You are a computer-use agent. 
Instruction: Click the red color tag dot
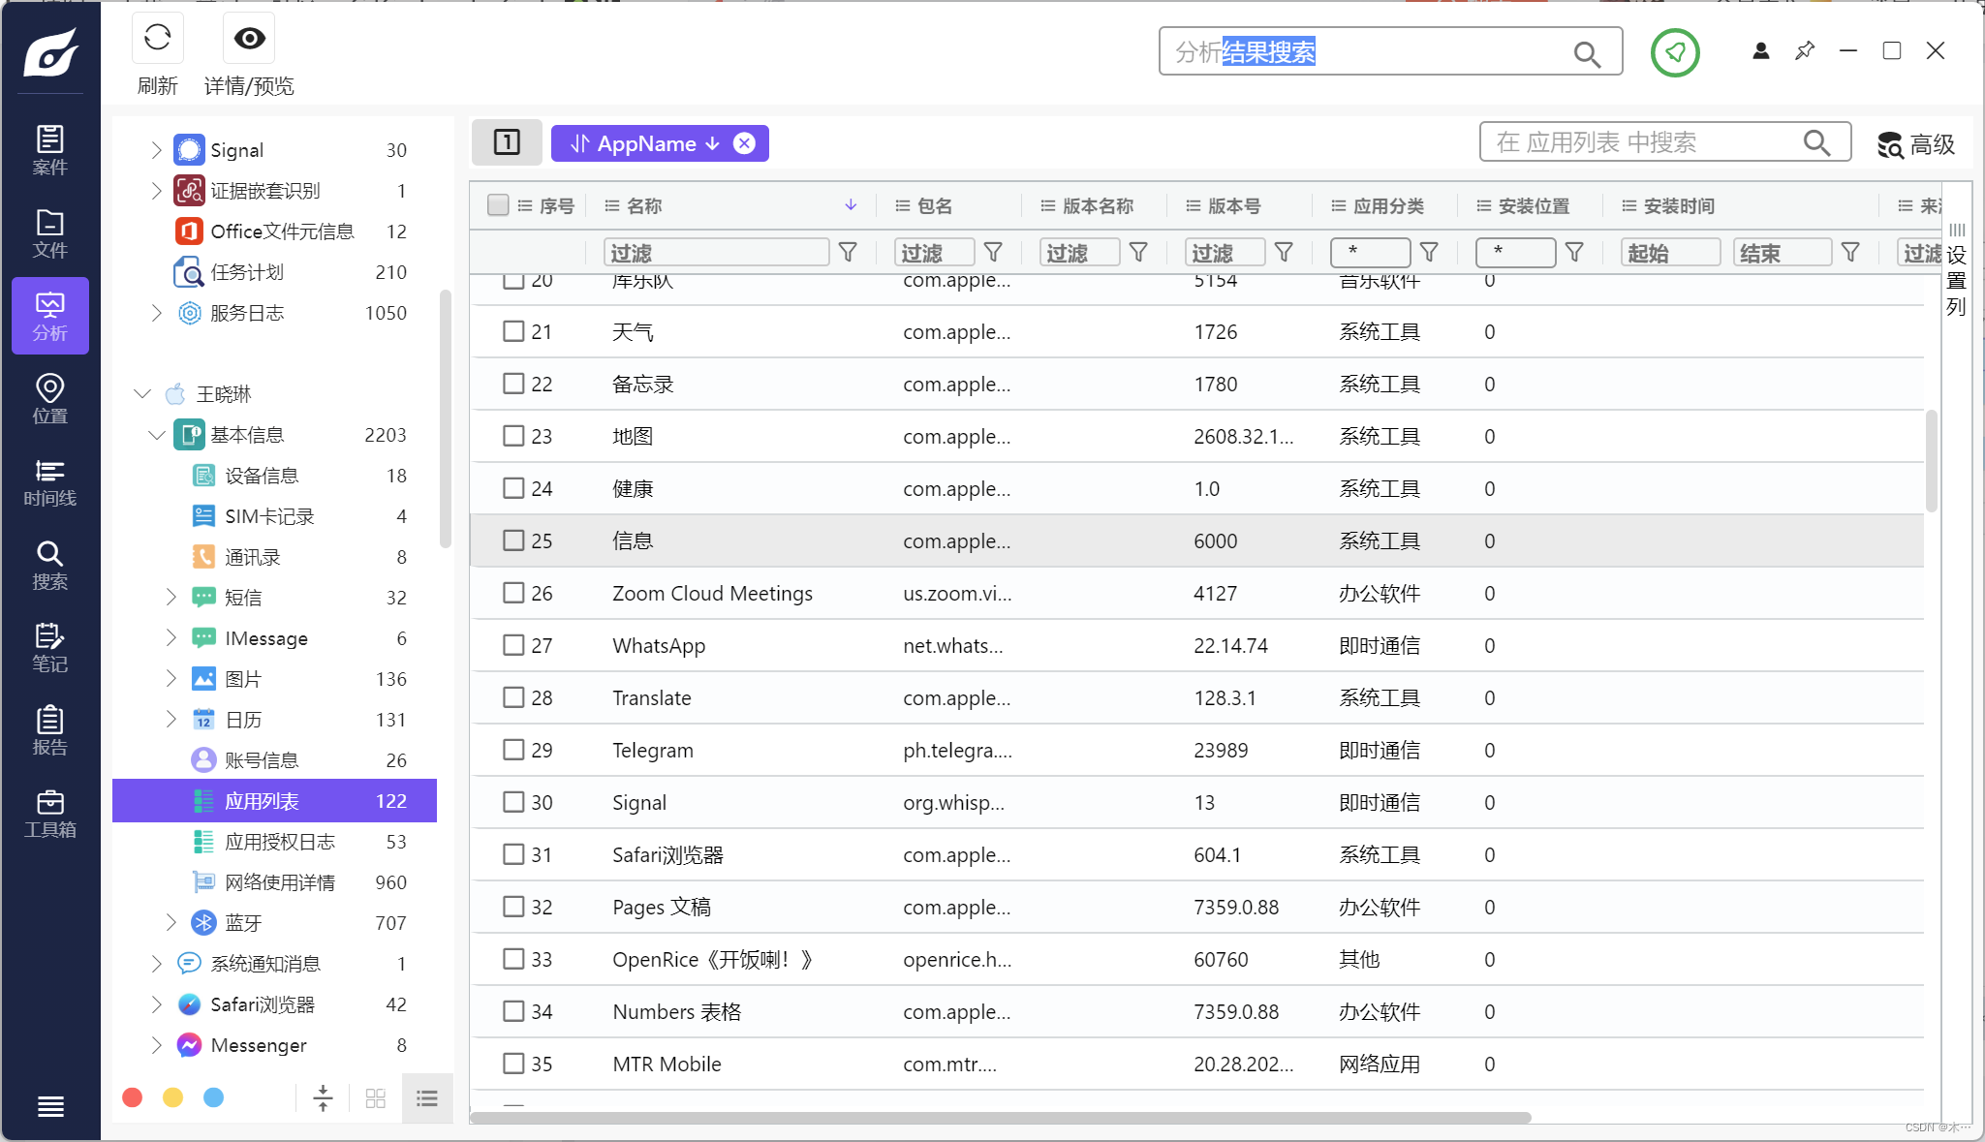[133, 1097]
